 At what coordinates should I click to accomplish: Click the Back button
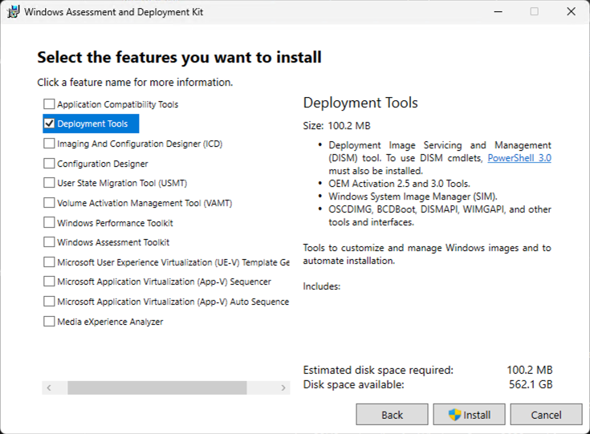pos(392,415)
